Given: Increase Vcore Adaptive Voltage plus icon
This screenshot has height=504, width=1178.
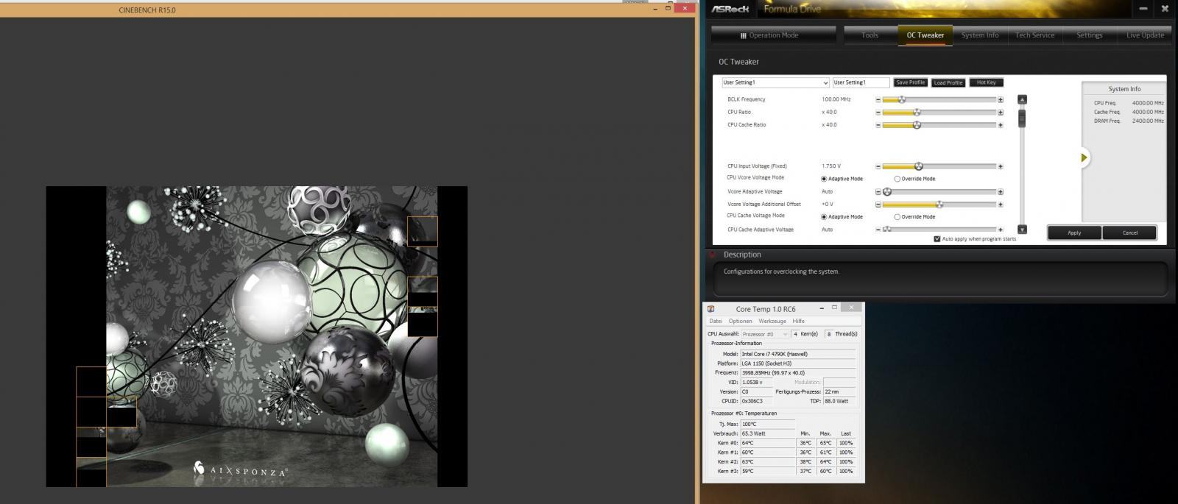Looking at the screenshot, I should (1001, 192).
